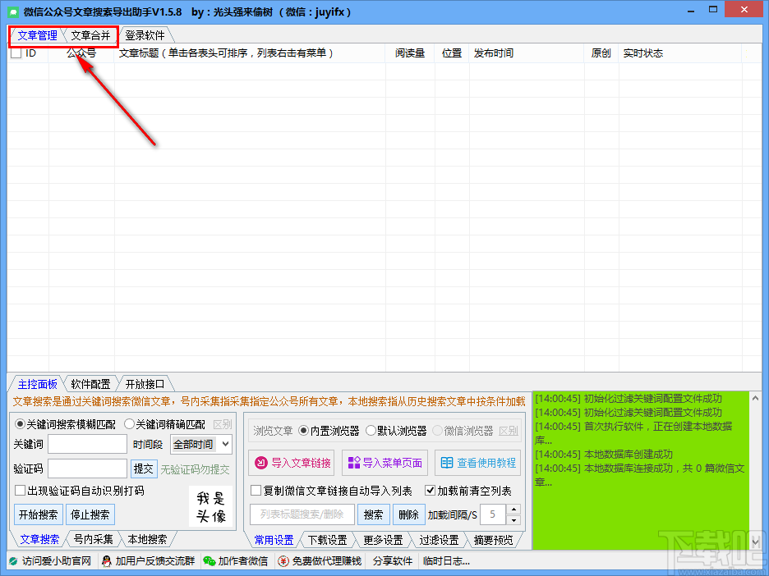
Task: Sort by 位置 column header
Action: point(452,53)
